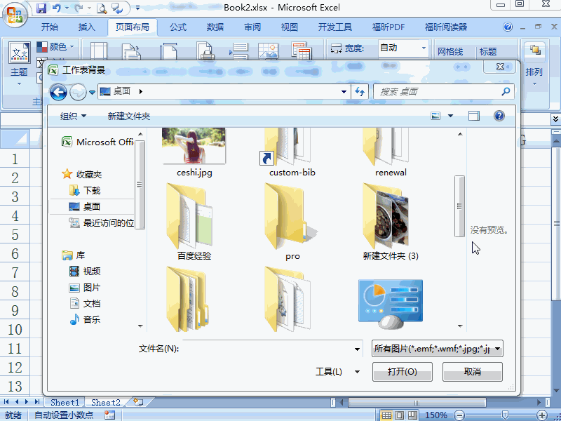Open the 所有图片 file type filter
The height and width of the screenshot is (421, 561).
(437, 348)
